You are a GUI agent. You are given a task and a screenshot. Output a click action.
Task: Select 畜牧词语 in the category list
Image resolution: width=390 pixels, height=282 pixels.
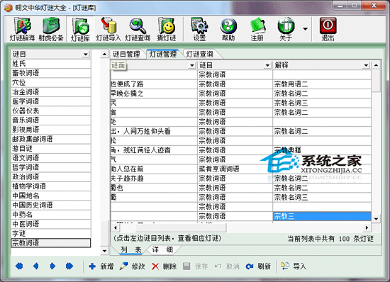pos(51,73)
